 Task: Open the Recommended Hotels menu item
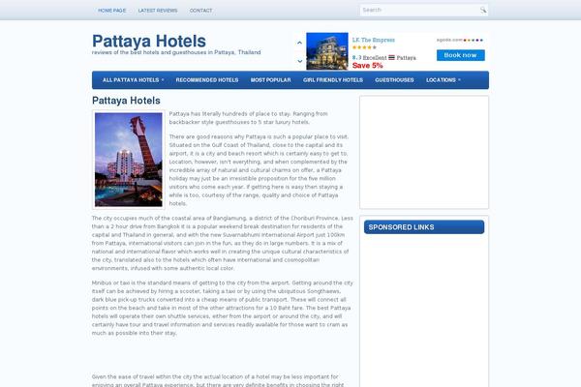207,80
